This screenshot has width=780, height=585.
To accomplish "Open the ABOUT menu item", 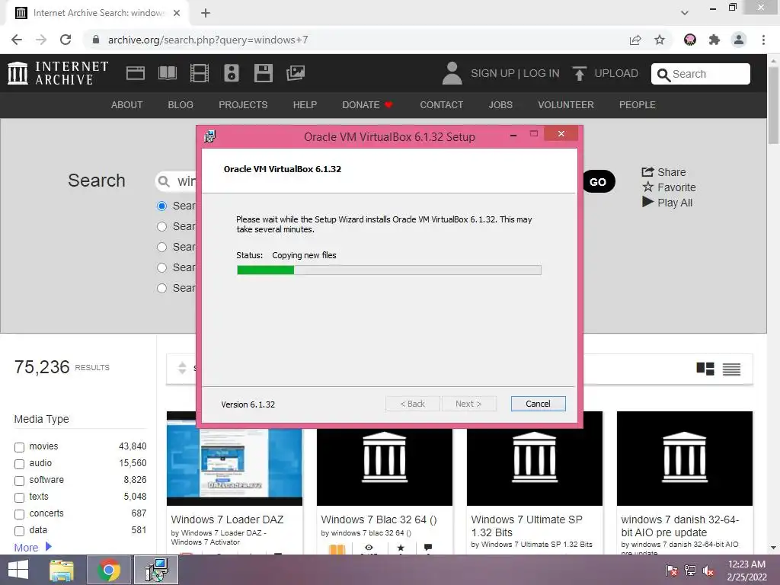I will click(127, 105).
